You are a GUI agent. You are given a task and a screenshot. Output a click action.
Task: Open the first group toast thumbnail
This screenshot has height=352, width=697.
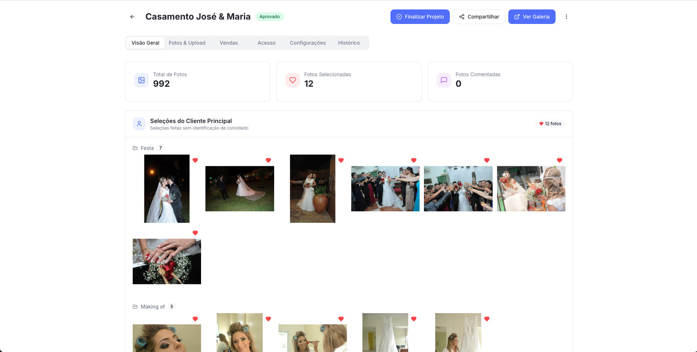click(385, 189)
